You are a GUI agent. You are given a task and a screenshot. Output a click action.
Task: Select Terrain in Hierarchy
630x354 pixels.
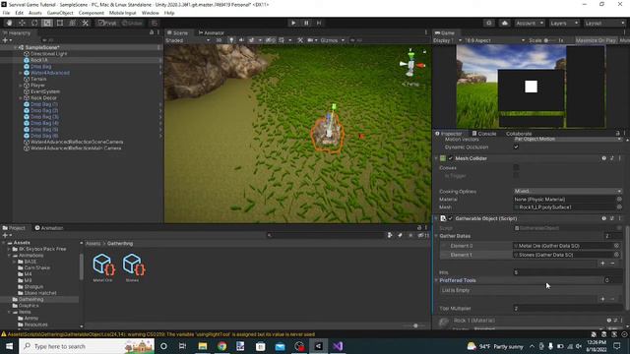click(38, 79)
